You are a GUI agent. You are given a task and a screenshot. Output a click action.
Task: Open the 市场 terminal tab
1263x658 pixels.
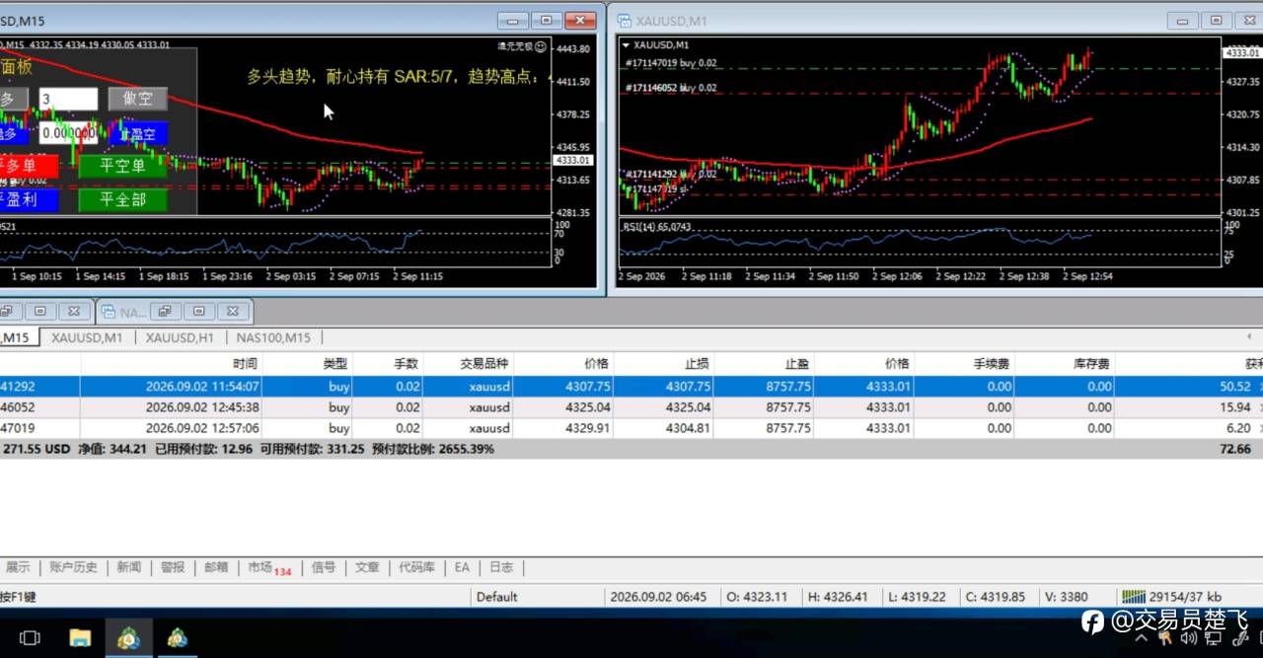pos(269,568)
